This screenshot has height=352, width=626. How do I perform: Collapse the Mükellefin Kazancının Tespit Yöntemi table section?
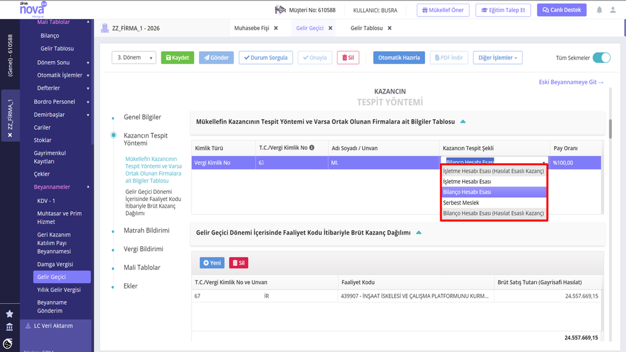463,122
